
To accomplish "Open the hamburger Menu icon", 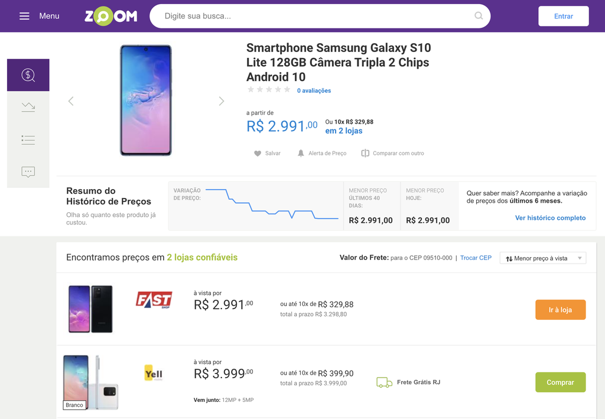I will click(x=24, y=16).
